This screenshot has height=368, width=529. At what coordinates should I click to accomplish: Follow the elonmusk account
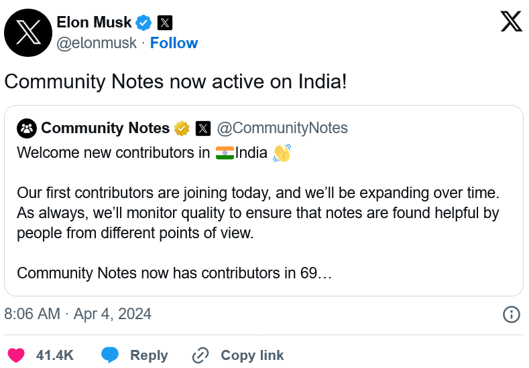point(174,43)
